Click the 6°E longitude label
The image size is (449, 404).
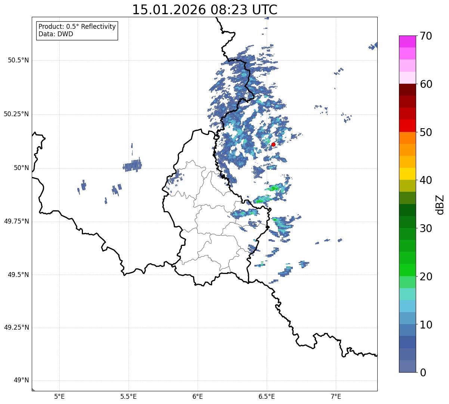198,397
